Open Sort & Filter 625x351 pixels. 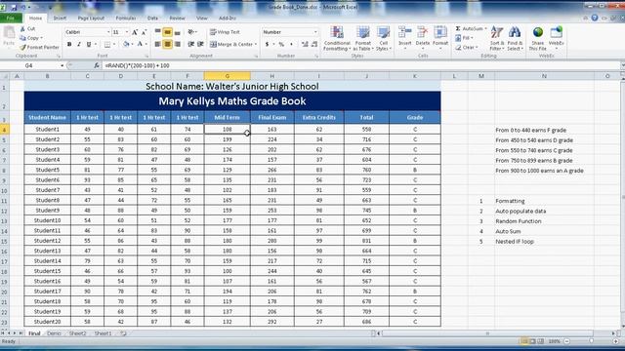(x=497, y=38)
